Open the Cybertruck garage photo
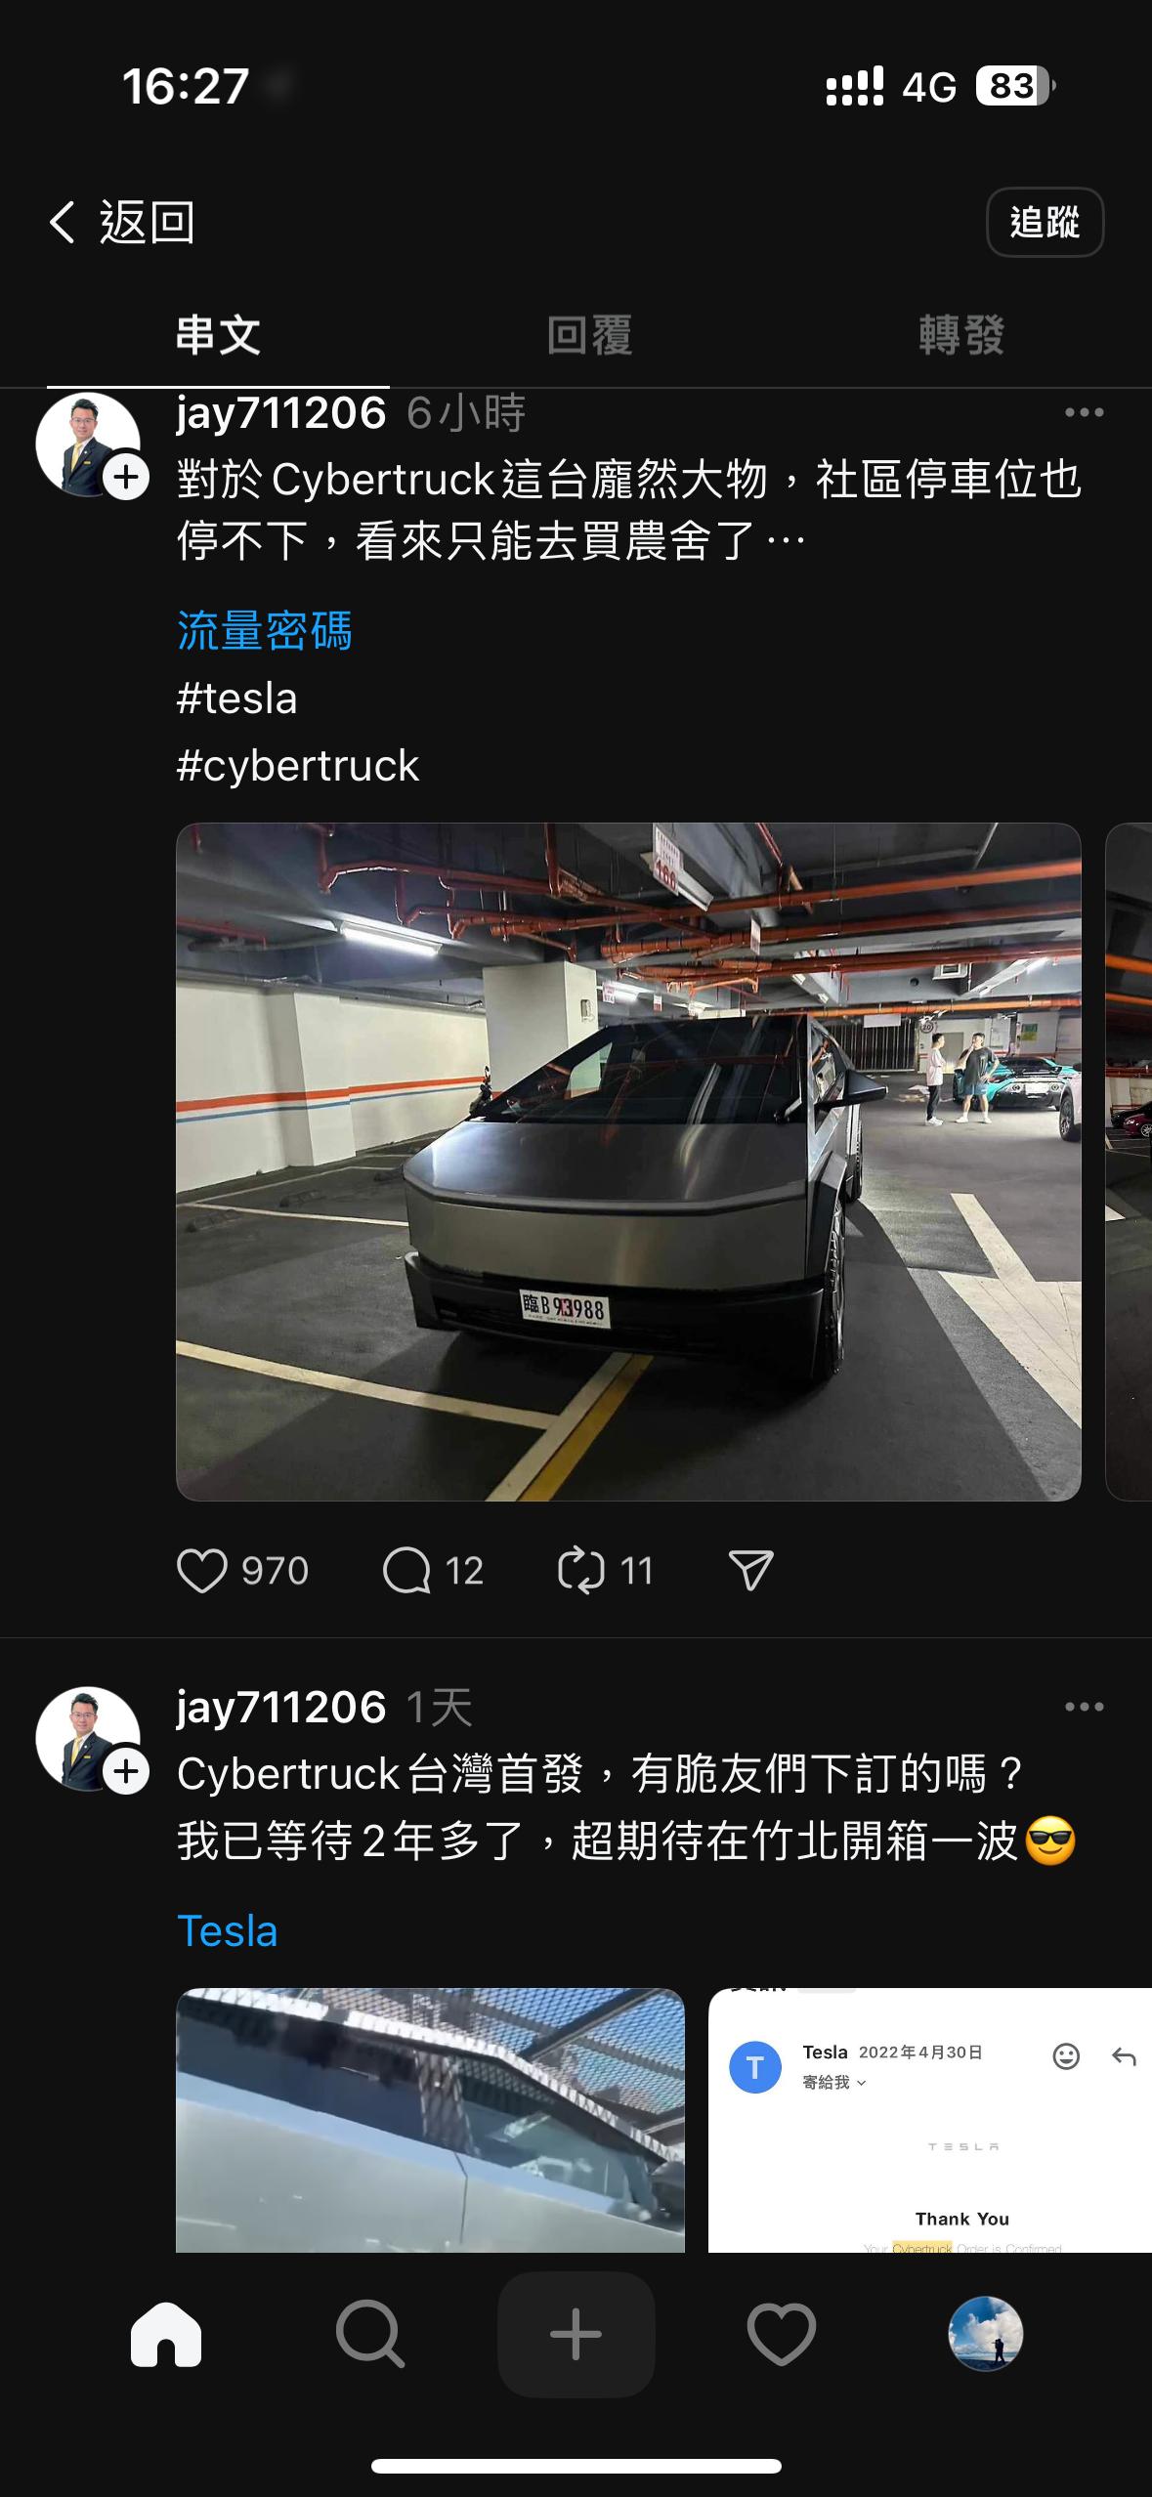Viewport: 1152px width, 2497px height. [628, 1162]
